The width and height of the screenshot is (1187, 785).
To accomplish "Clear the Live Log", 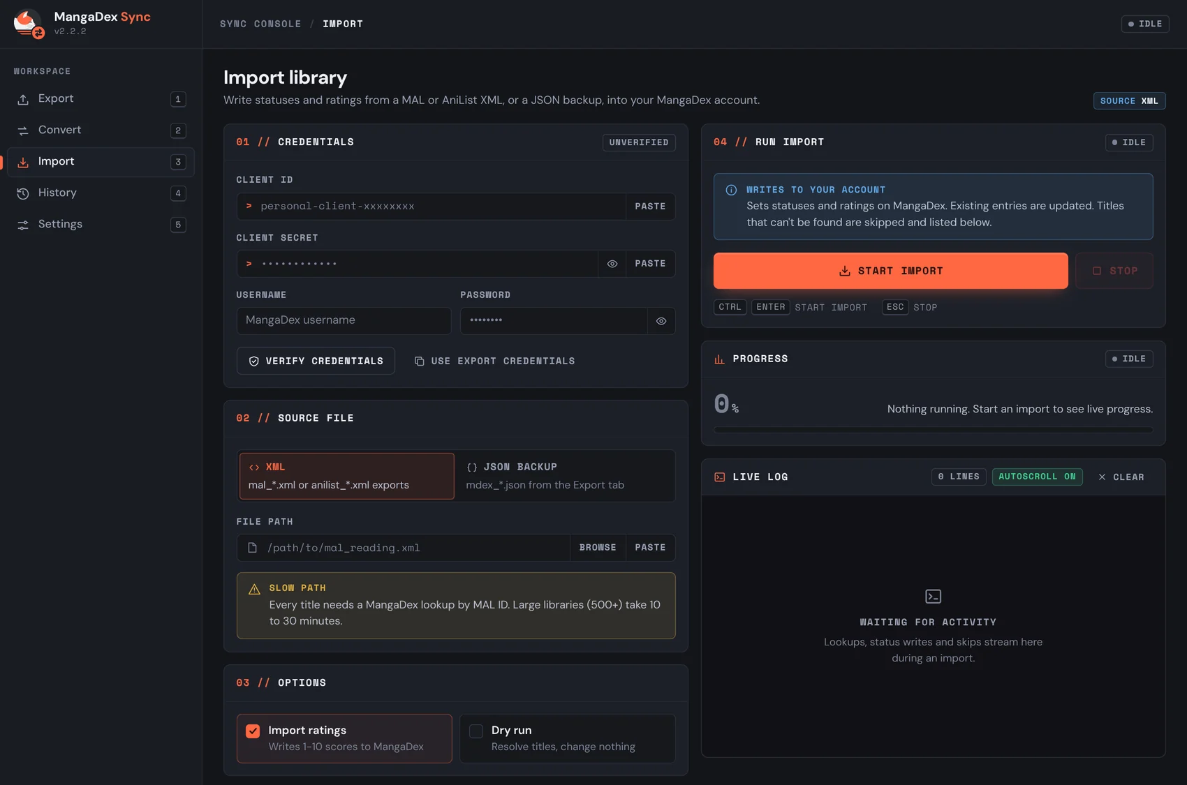I will pos(1121,477).
